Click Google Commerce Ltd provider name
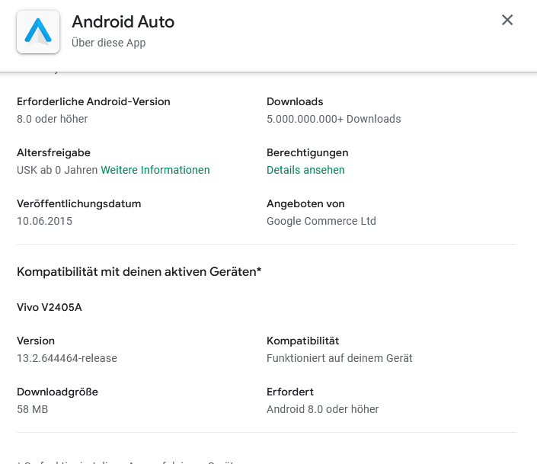537x464 pixels. click(x=321, y=221)
